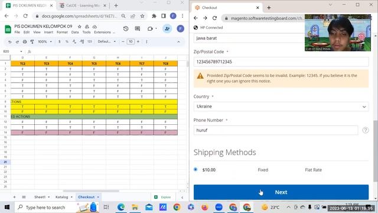Open more number formats (123)
The width and height of the screenshot is (378, 213).
[x=90, y=41]
